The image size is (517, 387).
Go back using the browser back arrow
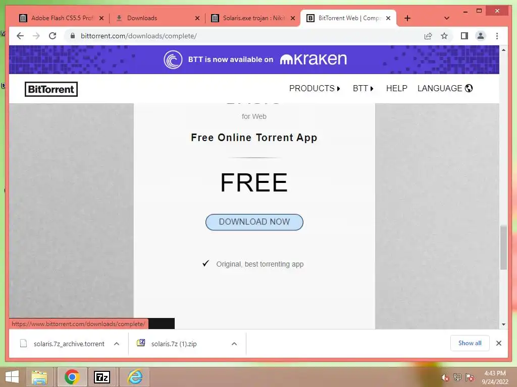click(20, 36)
